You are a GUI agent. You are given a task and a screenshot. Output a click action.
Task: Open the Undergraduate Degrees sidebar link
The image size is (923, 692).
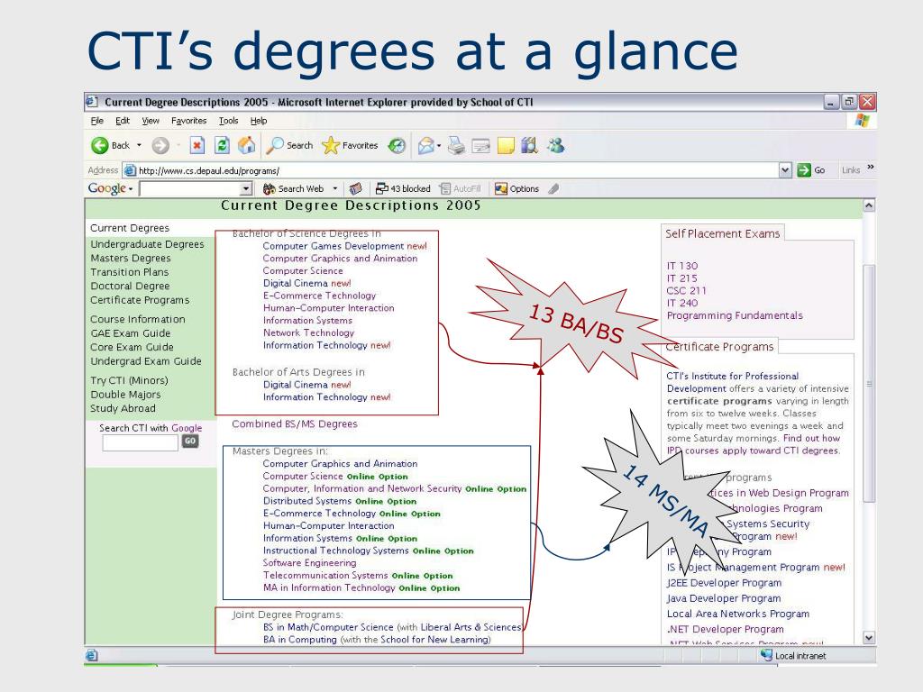(x=147, y=244)
